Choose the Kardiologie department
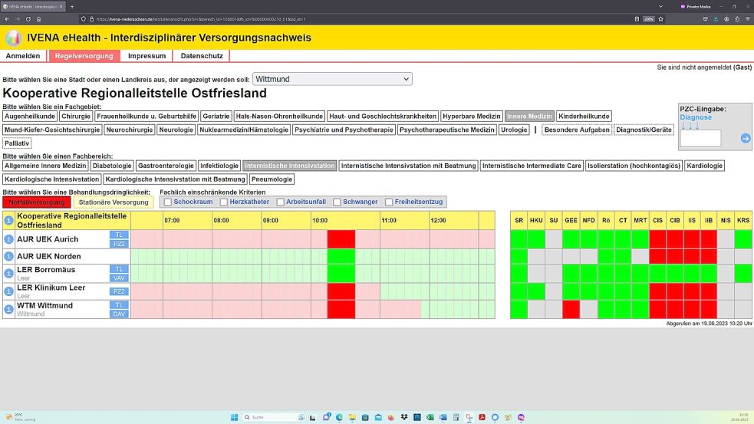The height and width of the screenshot is (424, 754). click(x=704, y=166)
